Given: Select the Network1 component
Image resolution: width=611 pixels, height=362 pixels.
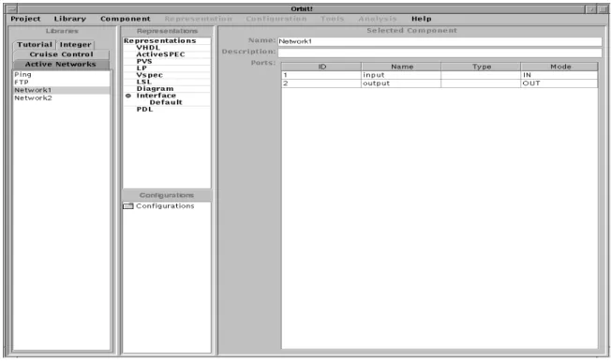Looking at the screenshot, I should [x=62, y=90].
